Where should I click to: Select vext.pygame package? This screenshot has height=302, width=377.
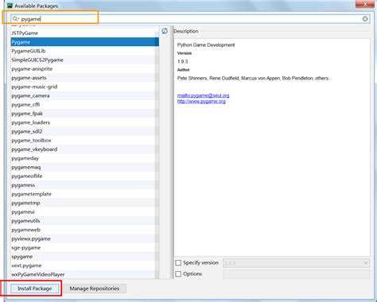[x=85, y=265]
